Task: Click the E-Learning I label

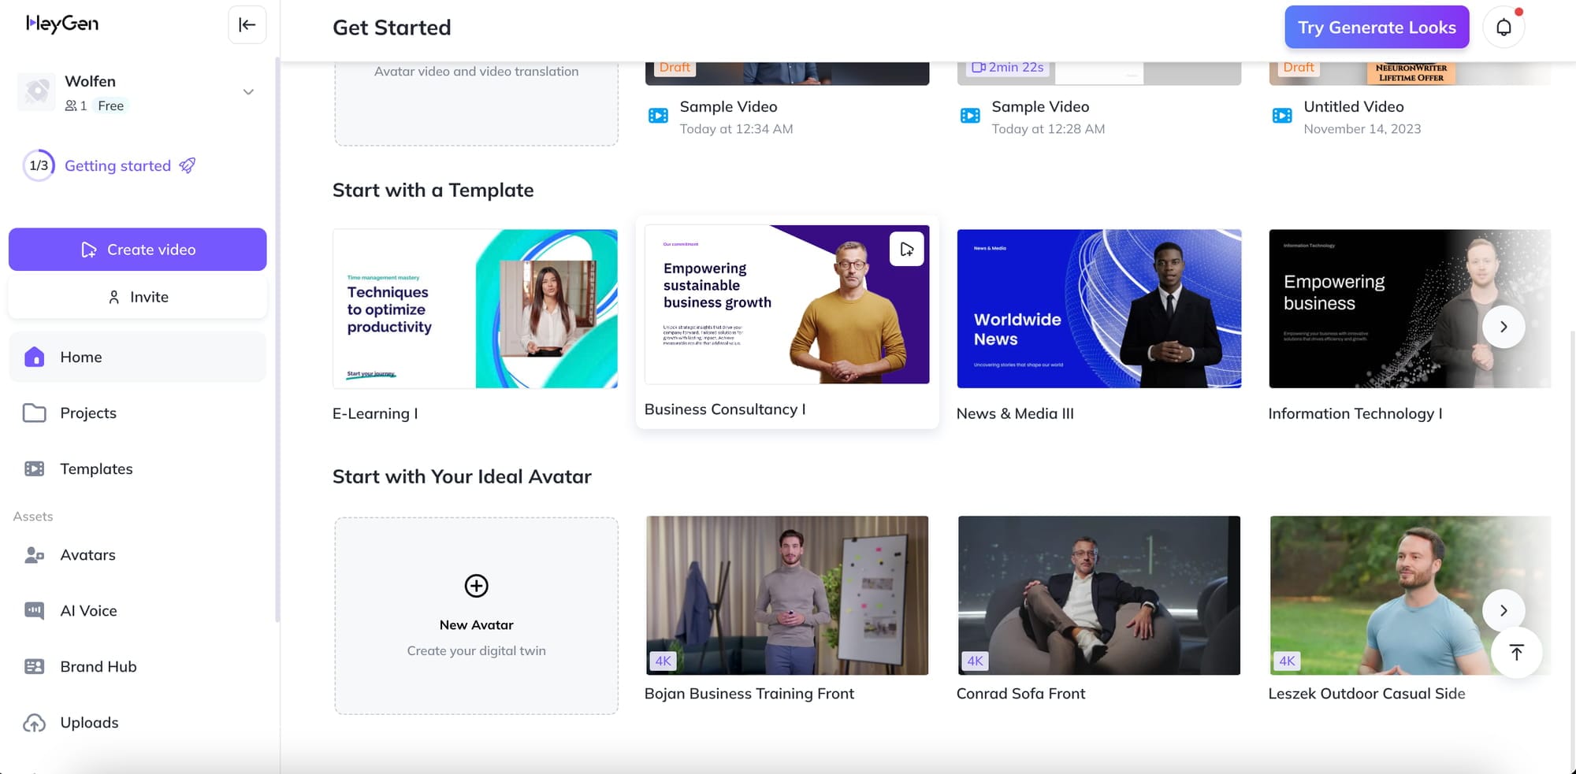Action: click(375, 413)
